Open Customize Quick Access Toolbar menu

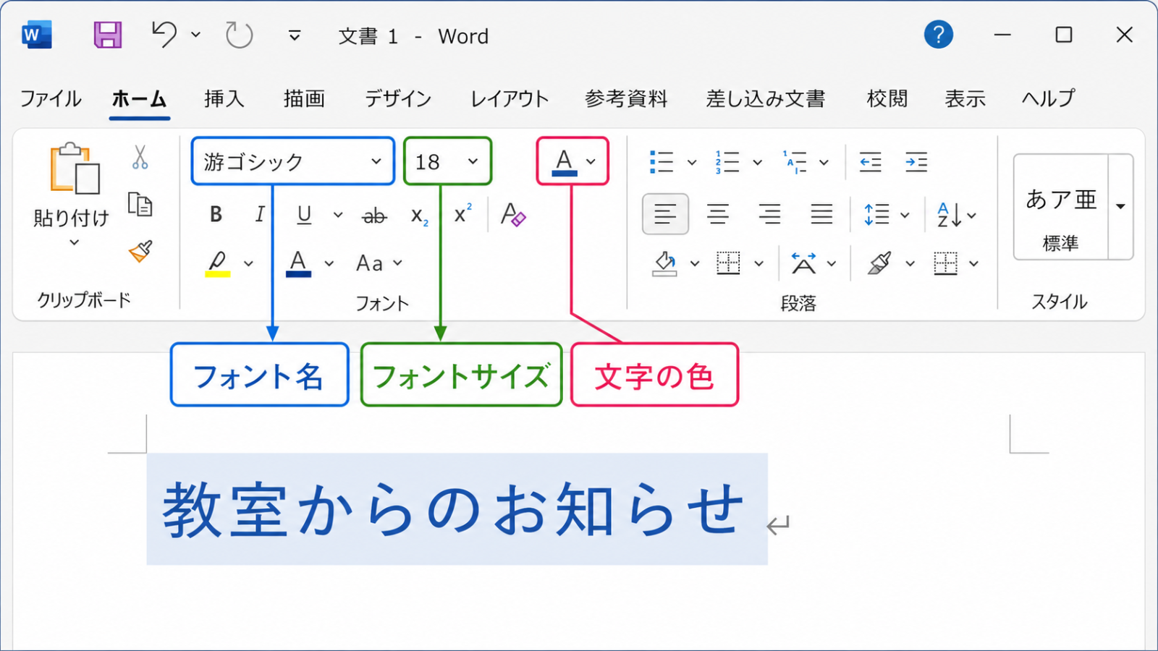pos(294,35)
